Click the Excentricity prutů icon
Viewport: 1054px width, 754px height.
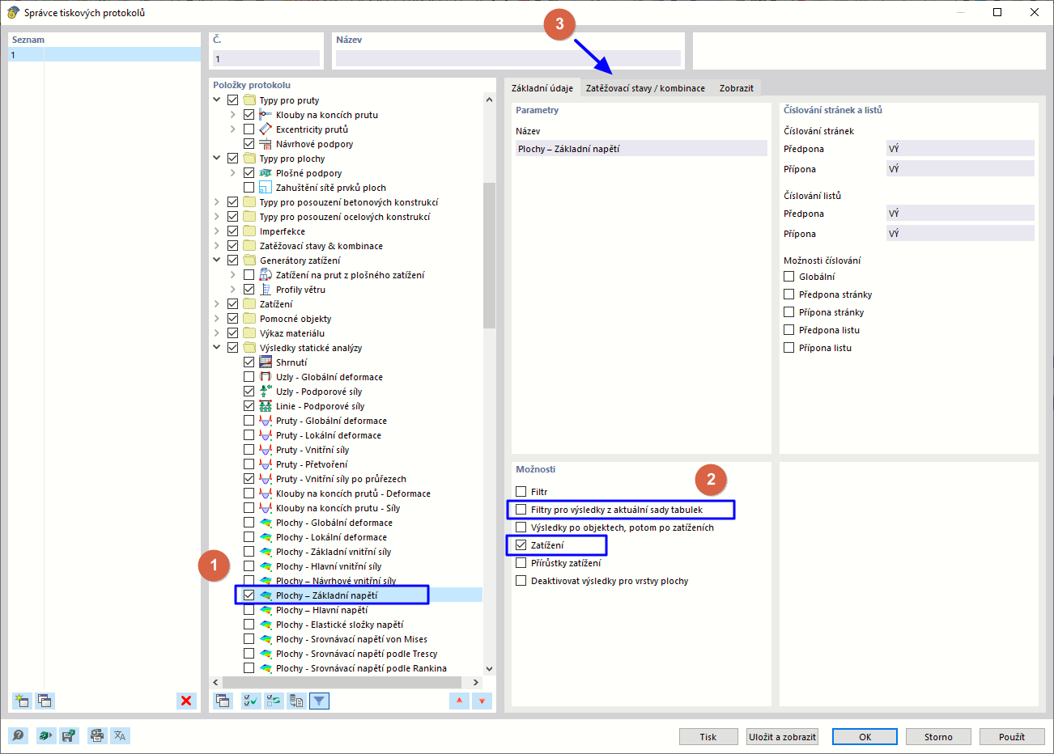click(x=266, y=129)
